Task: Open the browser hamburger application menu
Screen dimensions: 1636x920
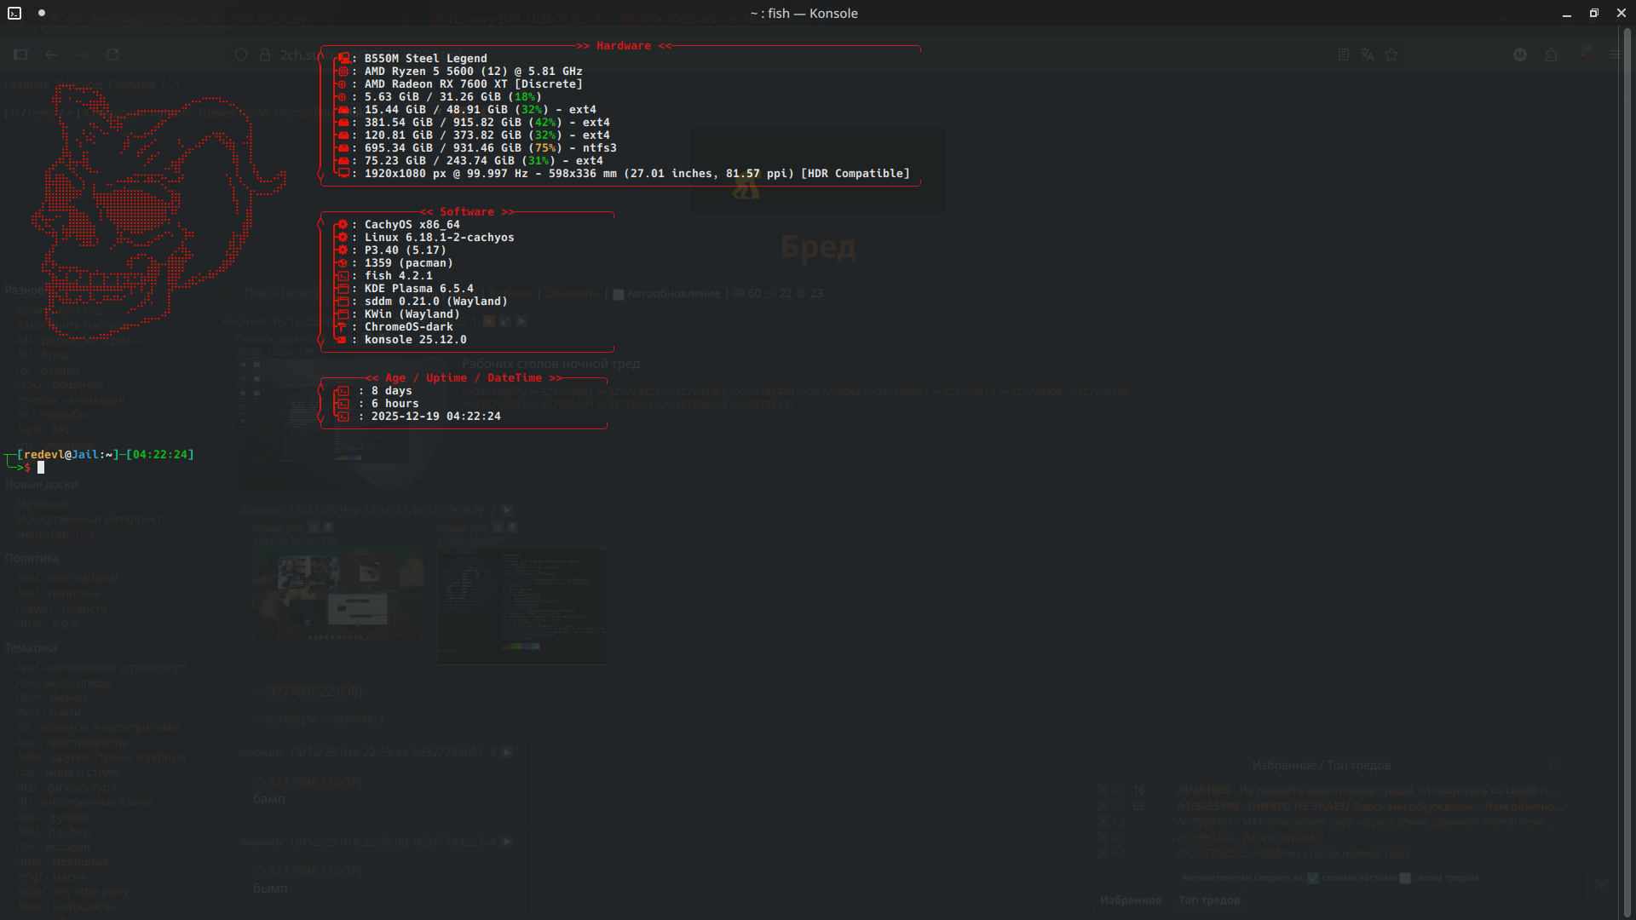Action: 1615,55
